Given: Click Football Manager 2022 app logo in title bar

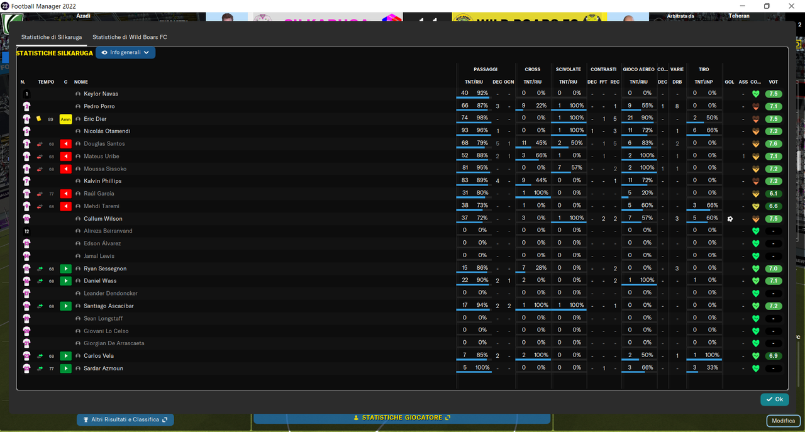Looking at the screenshot, I should coord(5,6).
